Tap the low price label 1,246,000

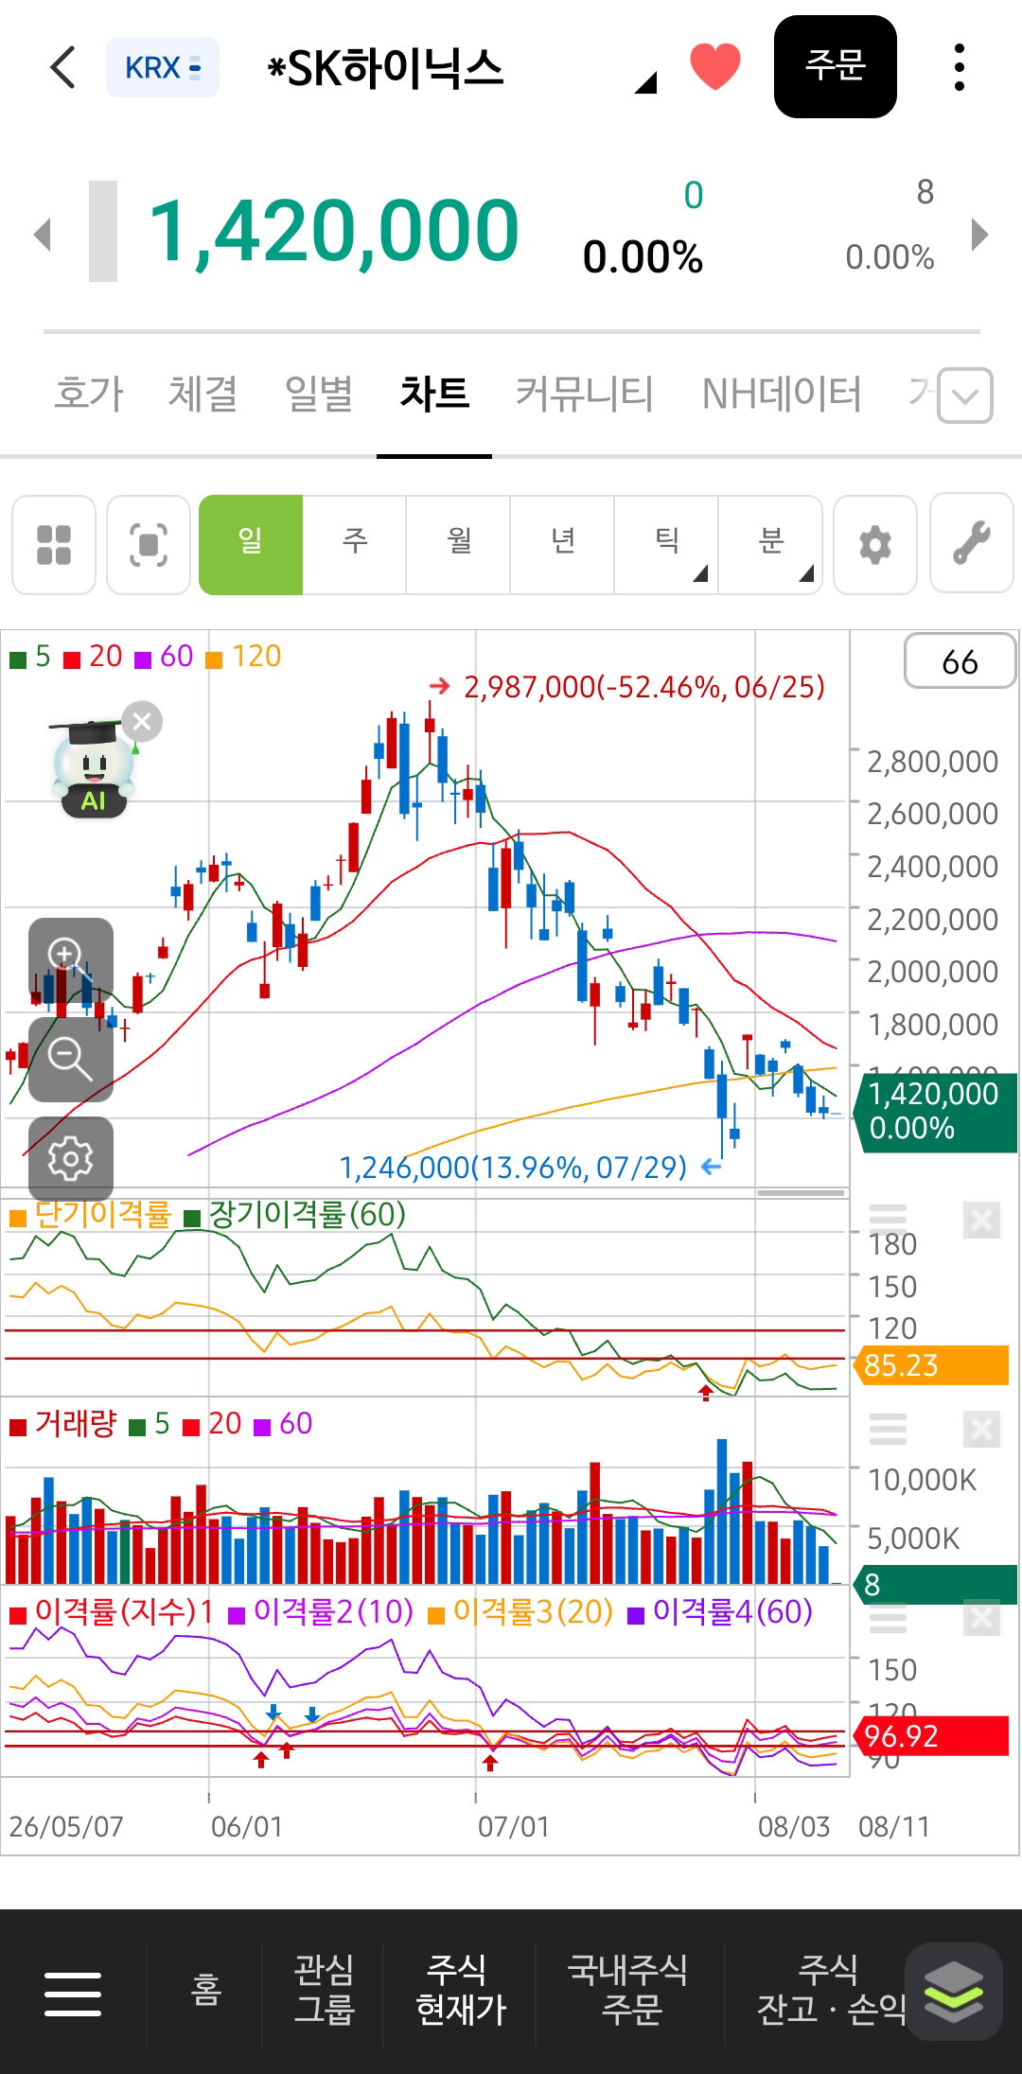513,1168
